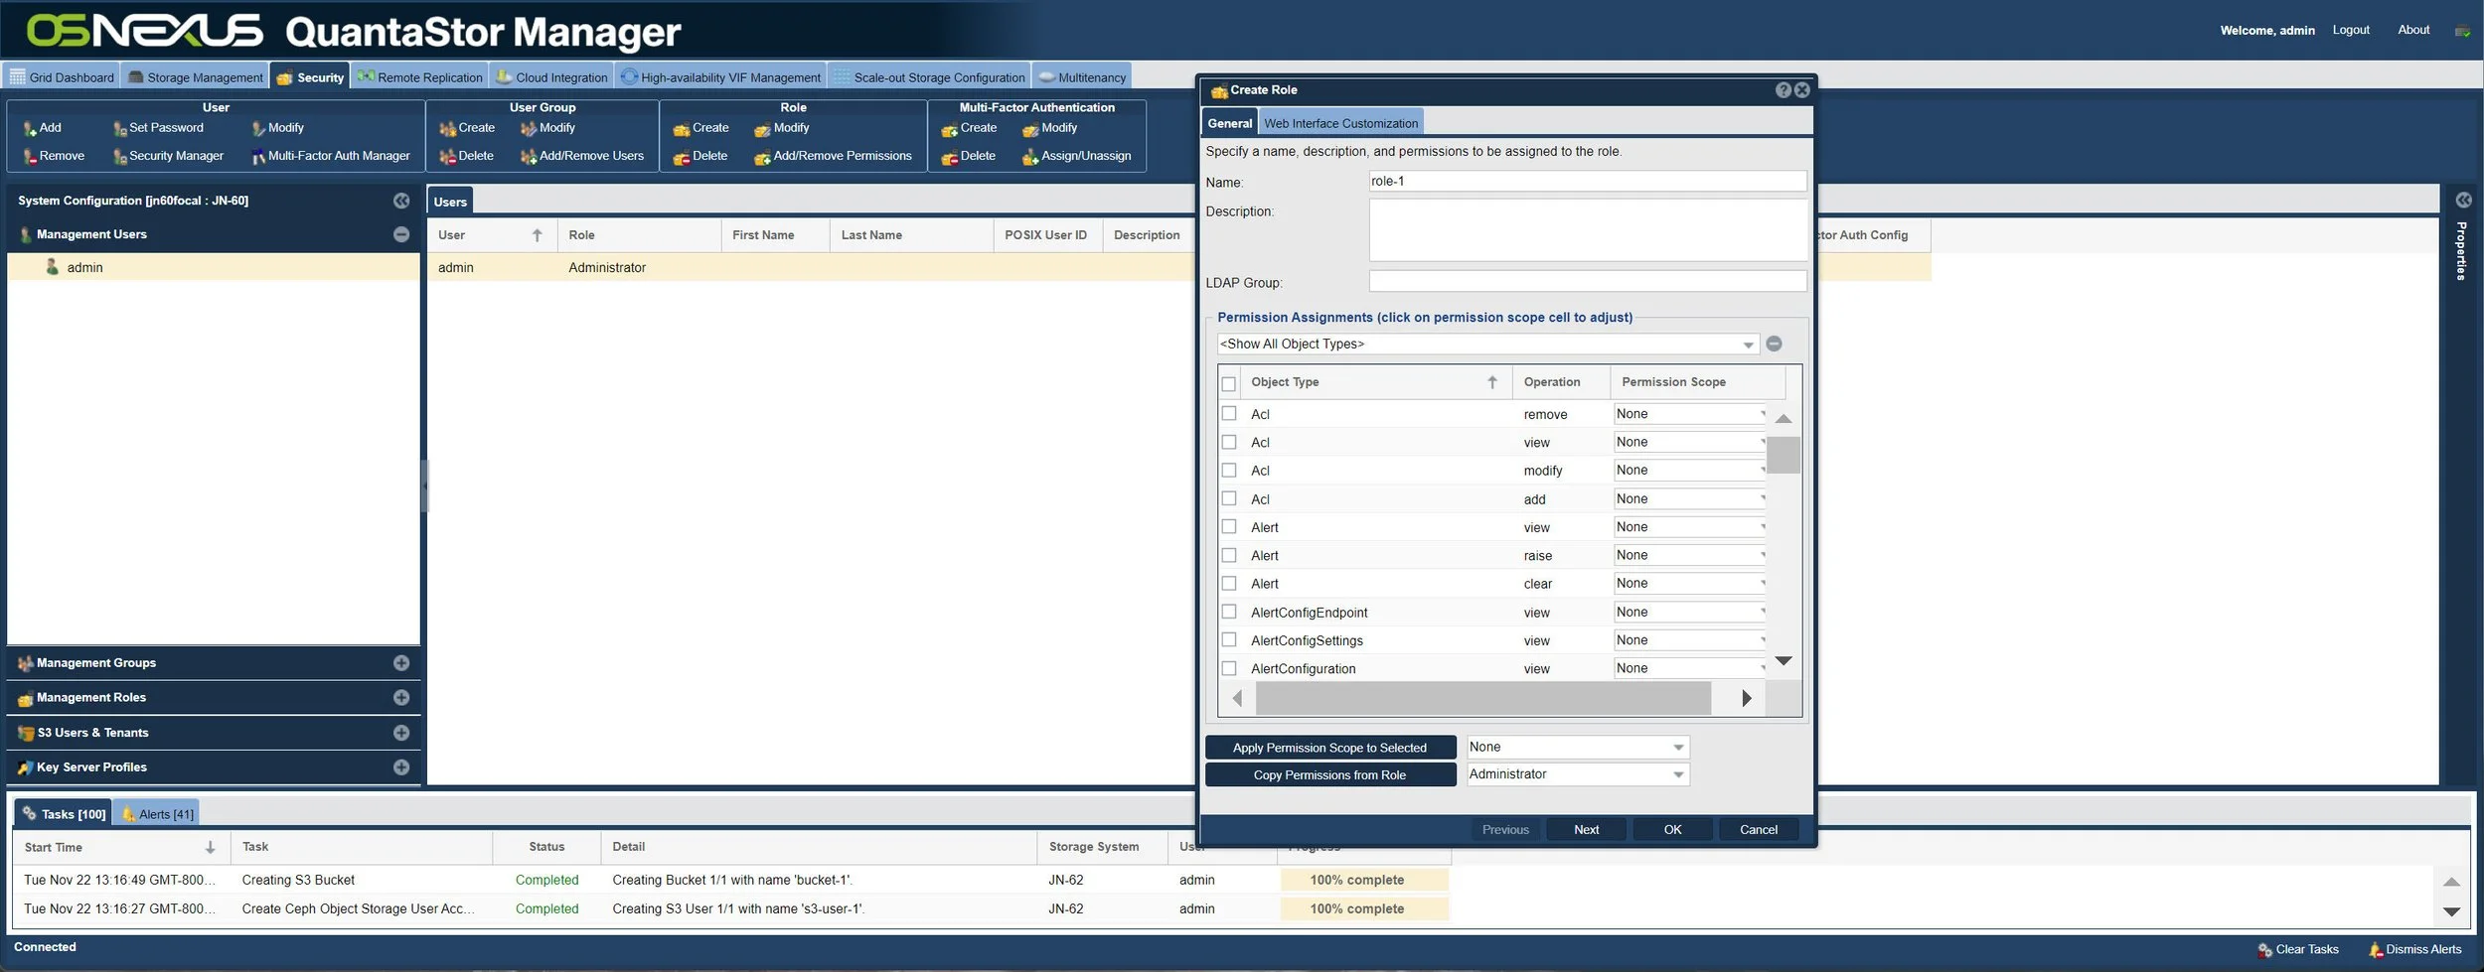Expand the Management Roles section

tap(401, 698)
